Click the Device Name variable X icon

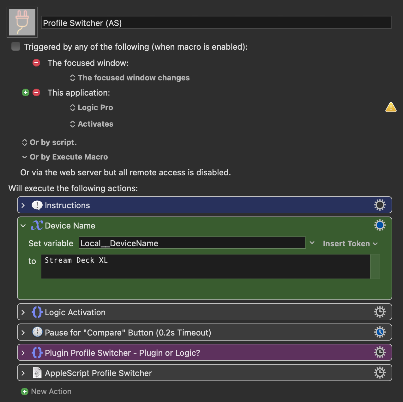37,225
